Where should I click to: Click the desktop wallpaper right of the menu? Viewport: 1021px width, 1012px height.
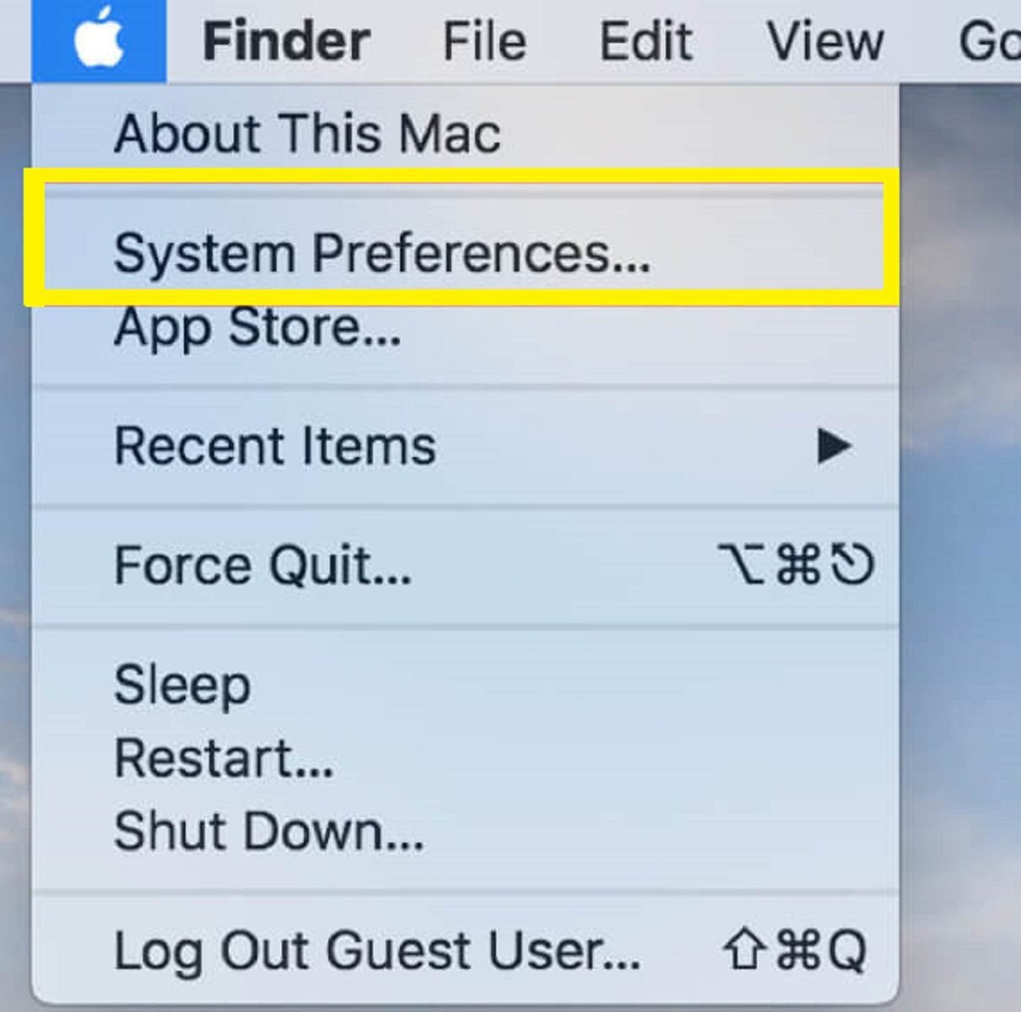[960, 548]
